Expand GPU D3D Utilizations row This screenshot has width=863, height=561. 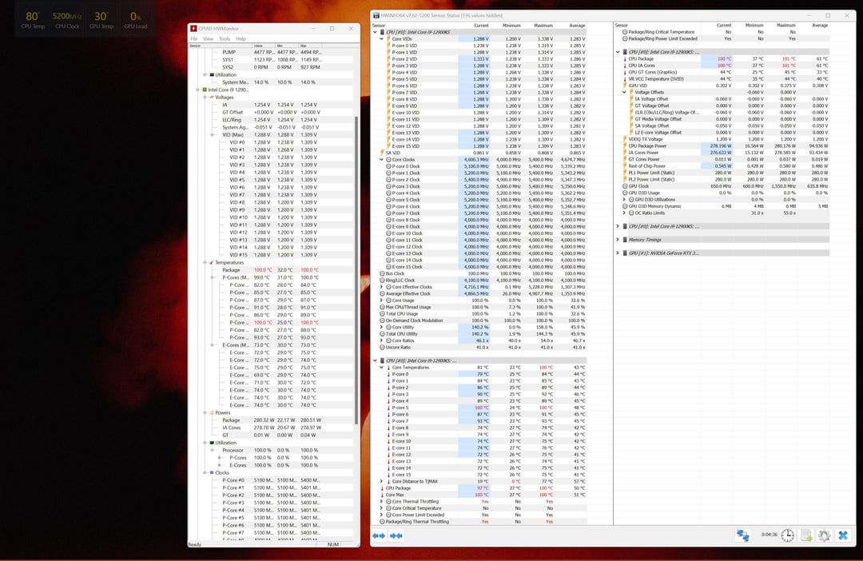pos(624,199)
